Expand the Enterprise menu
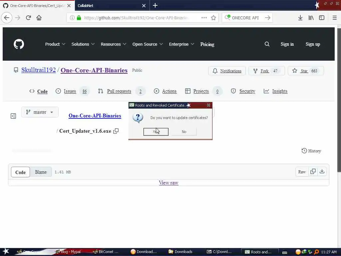This screenshot has height=256, width=341. [x=181, y=44]
